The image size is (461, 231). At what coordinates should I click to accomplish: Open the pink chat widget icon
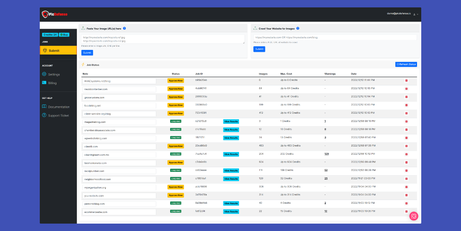(x=414, y=216)
